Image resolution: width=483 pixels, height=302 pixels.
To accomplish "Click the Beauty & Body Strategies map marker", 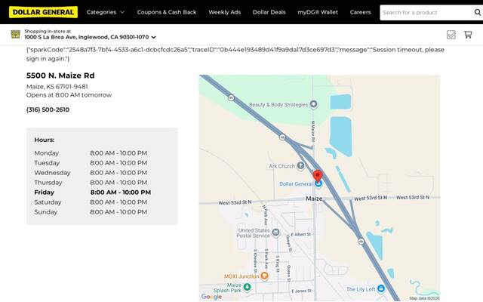I will click(x=314, y=104).
